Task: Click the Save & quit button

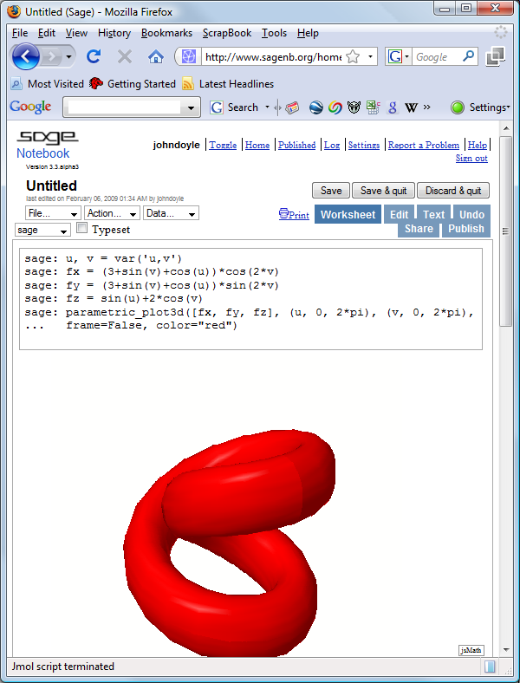Action: pos(383,191)
